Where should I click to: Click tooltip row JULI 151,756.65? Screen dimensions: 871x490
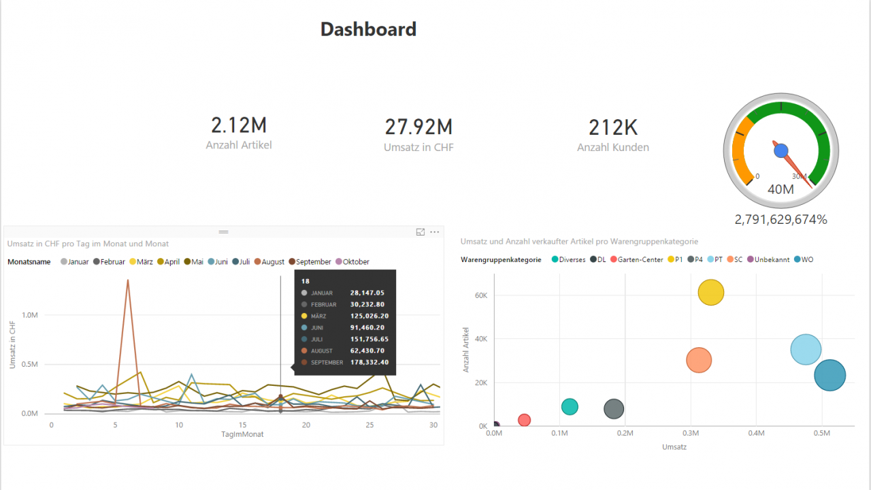tap(344, 339)
